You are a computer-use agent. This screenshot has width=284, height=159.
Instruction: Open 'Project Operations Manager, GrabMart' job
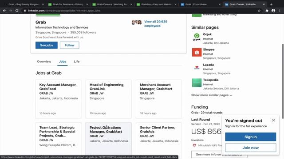click(x=108, y=139)
